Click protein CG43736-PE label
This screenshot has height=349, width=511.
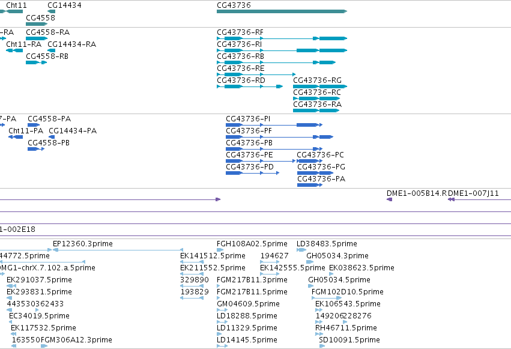pyautogui.click(x=249, y=155)
